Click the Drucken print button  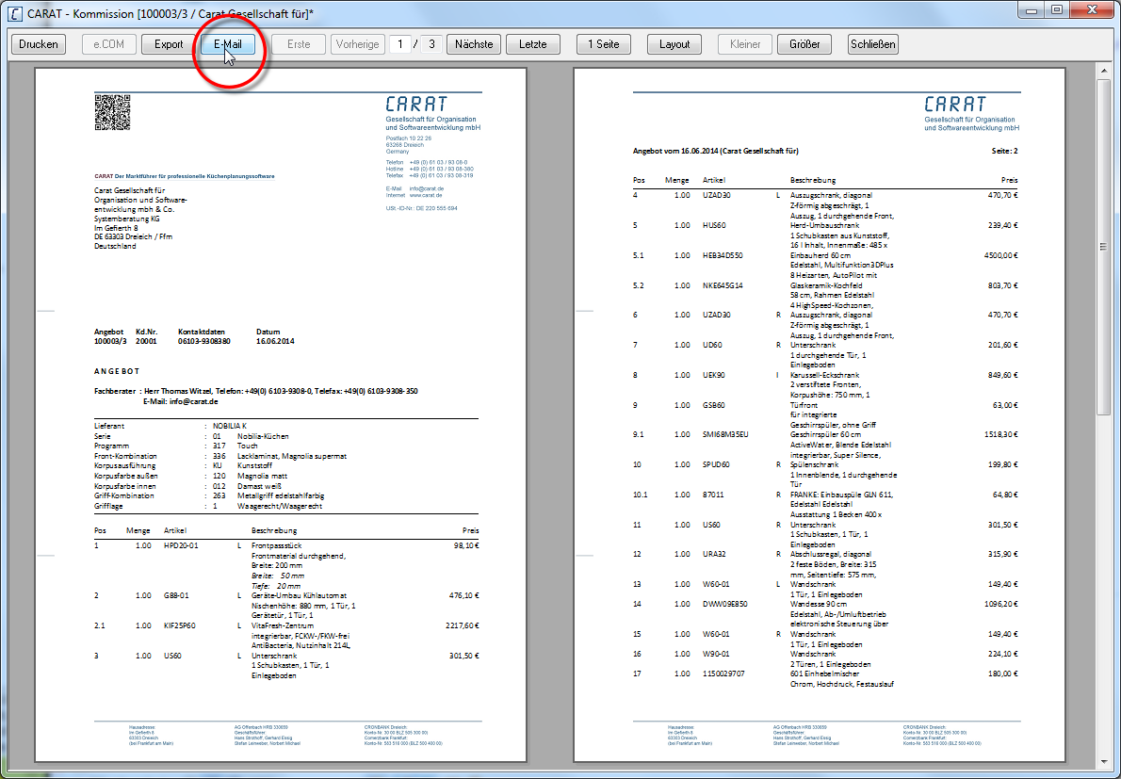[x=38, y=44]
